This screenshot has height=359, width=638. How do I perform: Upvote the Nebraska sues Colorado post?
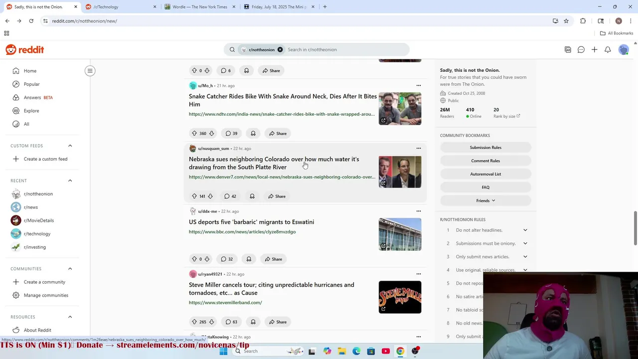[194, 196]
